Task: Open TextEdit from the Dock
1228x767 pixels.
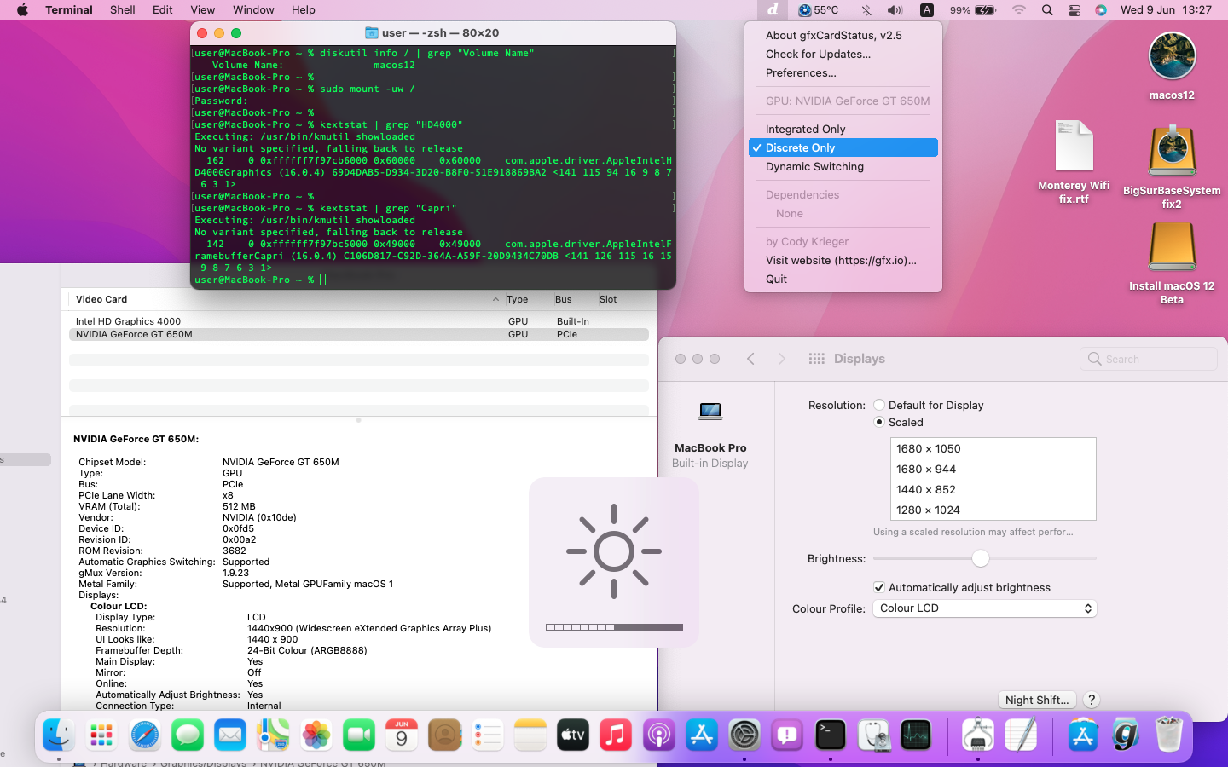Action: 1021,735
